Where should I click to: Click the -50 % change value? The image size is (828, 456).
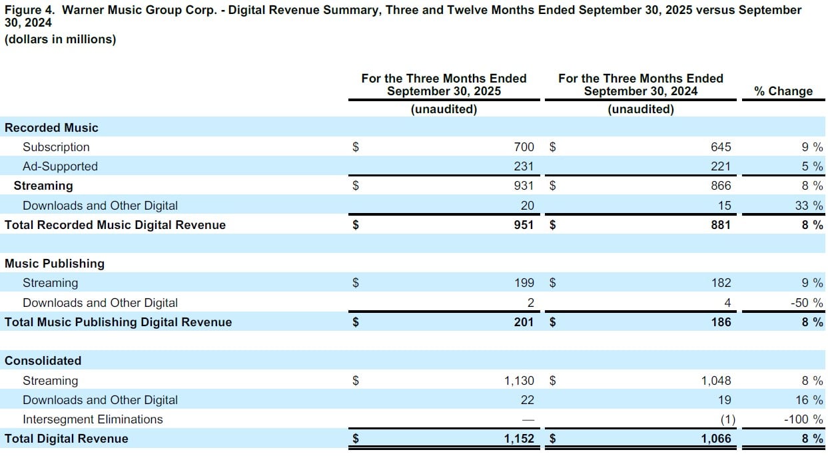[x=806, y=303]
